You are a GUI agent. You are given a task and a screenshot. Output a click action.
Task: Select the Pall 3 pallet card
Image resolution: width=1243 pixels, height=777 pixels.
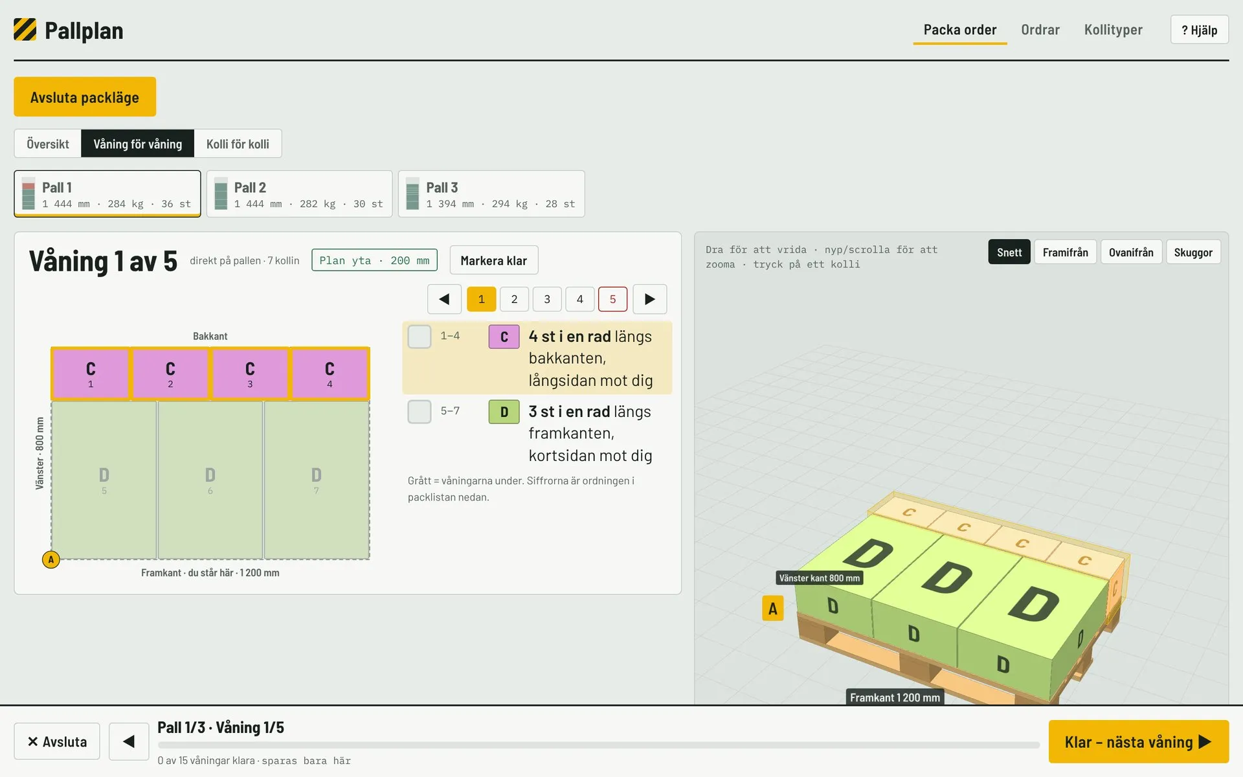click(491, 194)
